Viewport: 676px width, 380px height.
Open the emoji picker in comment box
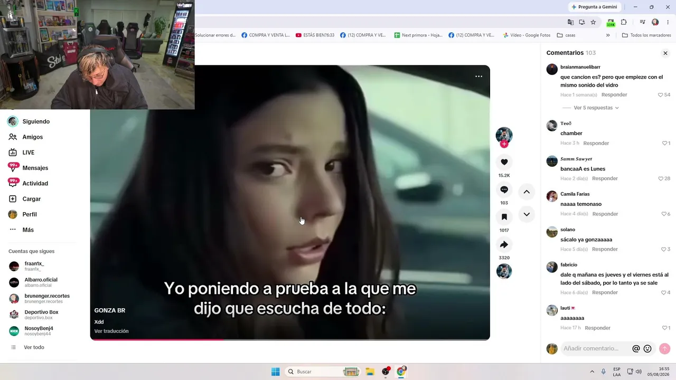647,349
